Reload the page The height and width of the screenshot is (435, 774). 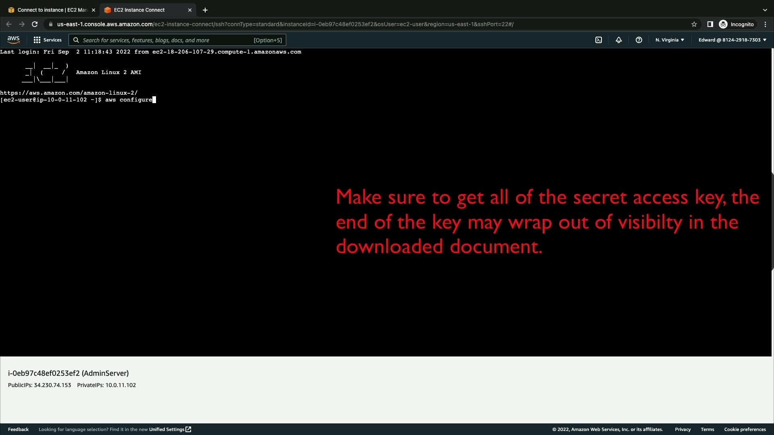point(35,24)
